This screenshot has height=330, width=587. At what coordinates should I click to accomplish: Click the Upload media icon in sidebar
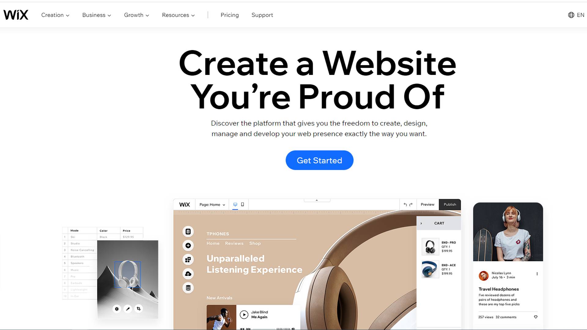coord(187,273)
